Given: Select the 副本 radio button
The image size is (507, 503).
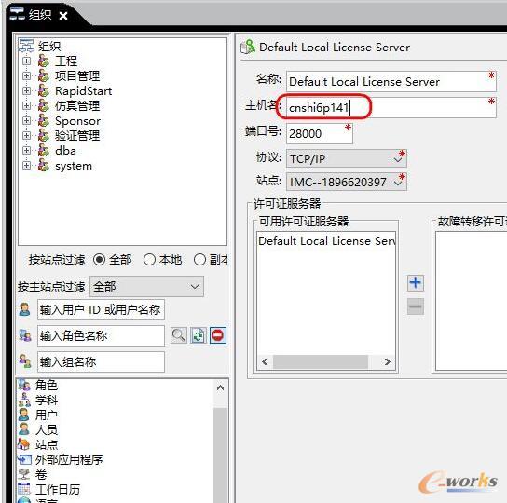Looking at the screenshot, I should pyautogui.click(x=199, y=260).
